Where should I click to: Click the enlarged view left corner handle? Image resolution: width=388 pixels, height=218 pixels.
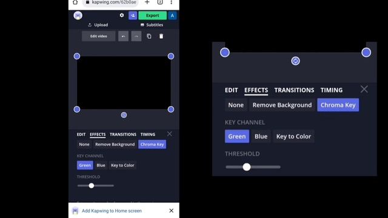point(225,53)
